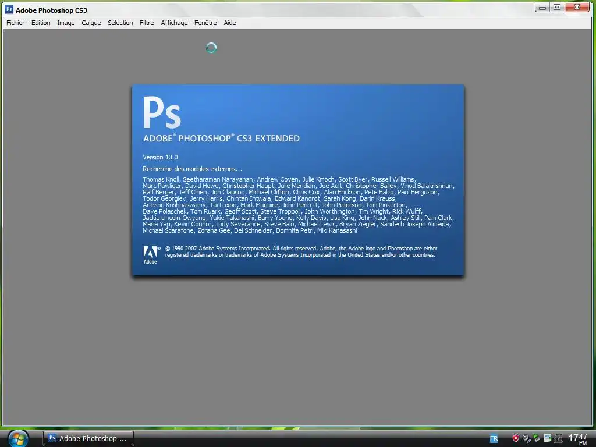Click the Adobe logo on the splash screen
Screen dimensions: 596x447
click(151, 255)
